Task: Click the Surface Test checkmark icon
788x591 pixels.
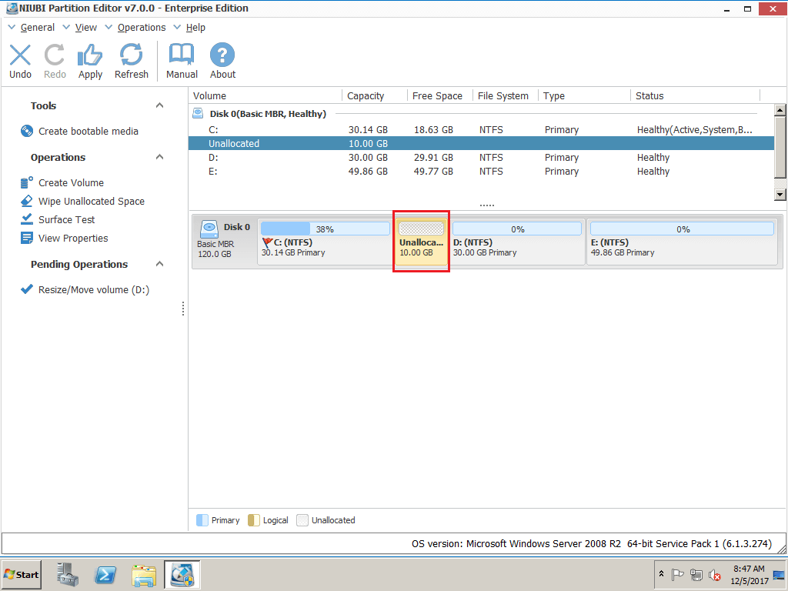Action: click(27, 219)
